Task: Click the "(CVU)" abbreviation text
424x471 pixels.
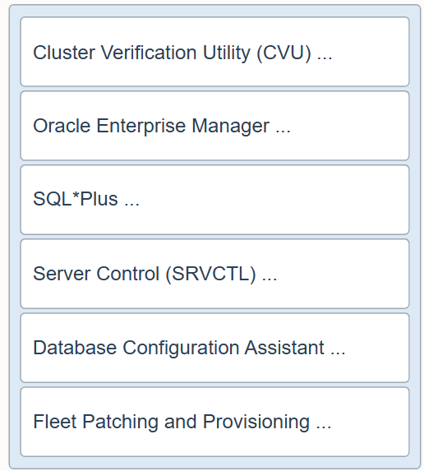Action: [283, 53]
